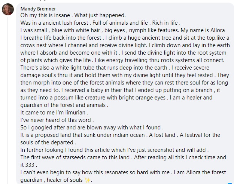Click the line "It came to me I'm limurian"
234x184 pixels.
(54, 112)
